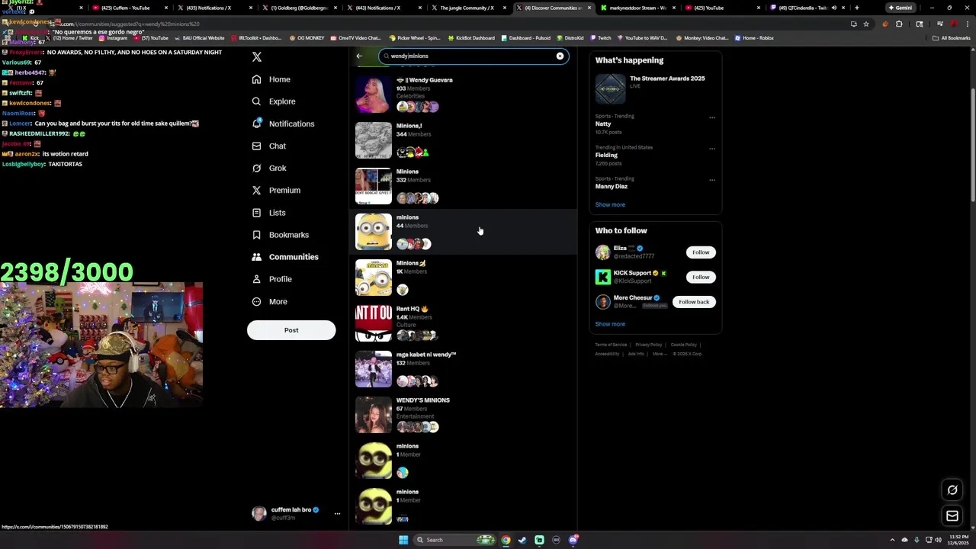Click the Lists icon
Image resolution: width=976 pixels, height=549 pixels.
(x=256, y=213)
